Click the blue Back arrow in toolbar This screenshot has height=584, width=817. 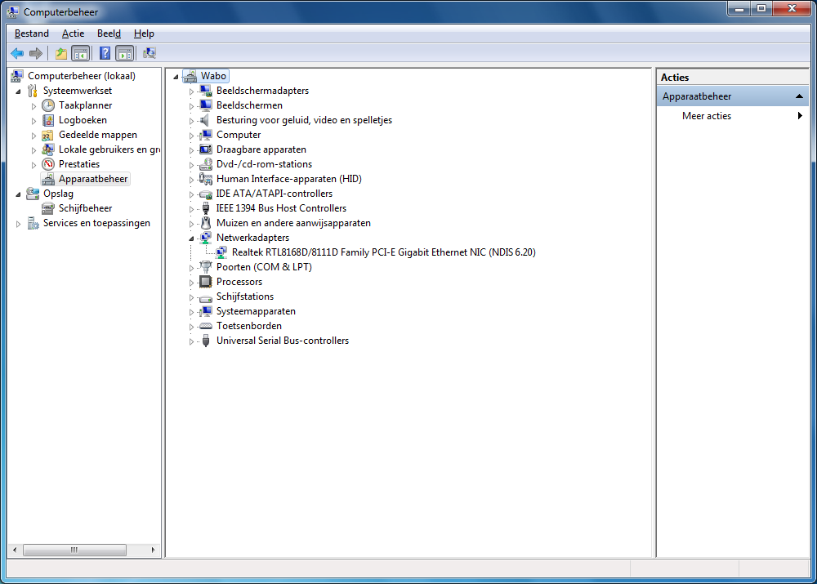click(17, 53)
